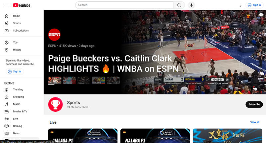Click the sidebar Sign in button

(x=15, y=71)
